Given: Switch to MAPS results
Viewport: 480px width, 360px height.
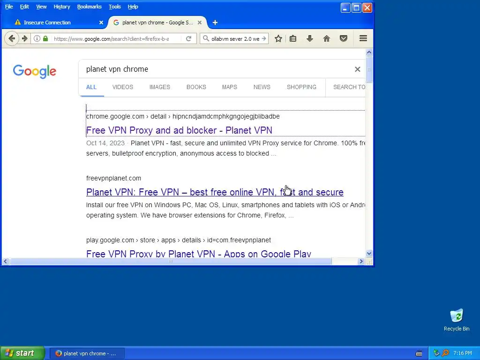Looking at the screenshot, I should point(230,87).
